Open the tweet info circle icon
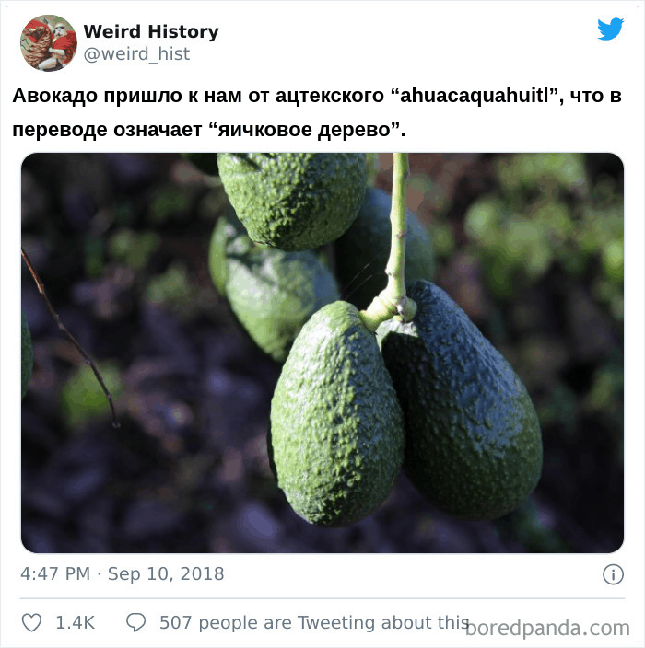This screenshot has height=648, width=645. 613,574
